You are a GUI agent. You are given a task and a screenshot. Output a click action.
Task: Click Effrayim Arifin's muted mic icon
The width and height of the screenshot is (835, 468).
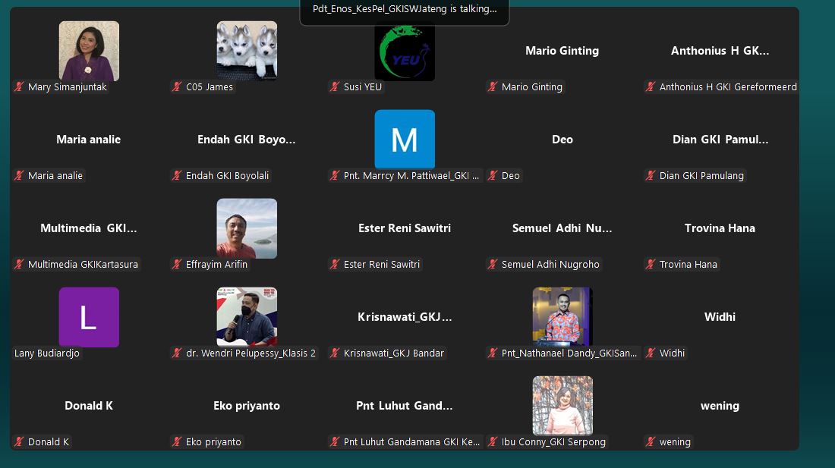(178, 264)
